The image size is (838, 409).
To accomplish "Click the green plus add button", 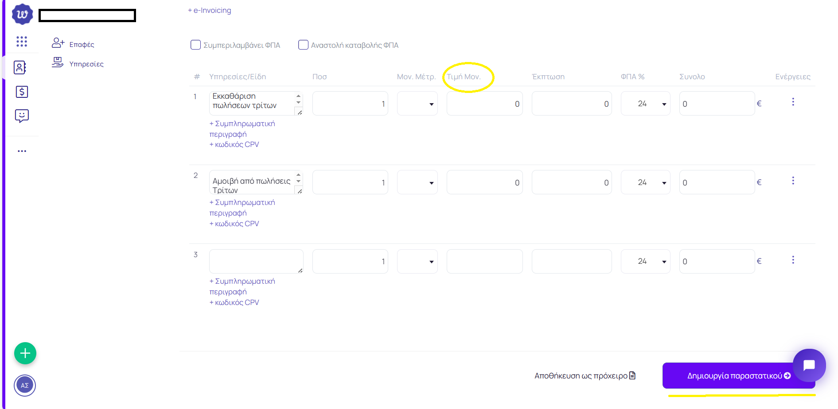I will click(x=25, y=353).
